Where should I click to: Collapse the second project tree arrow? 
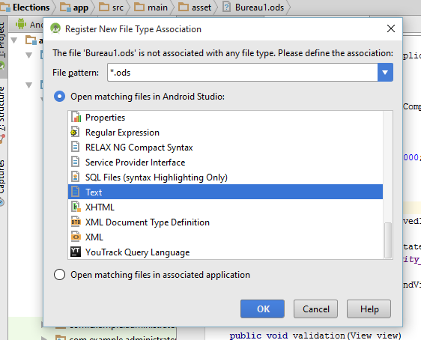(28, 55)
